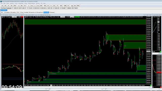This screenshot has height=91, width=162.
Task: Click the green Chg field in the main chart header
Action: 77,17
